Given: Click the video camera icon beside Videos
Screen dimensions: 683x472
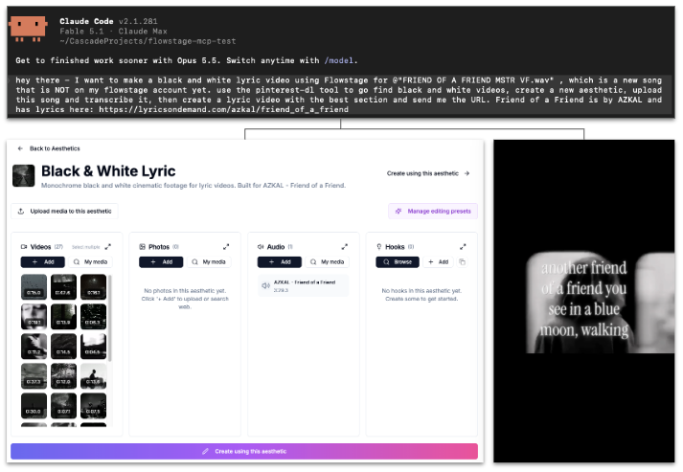Looking at the screenshot, I should pyautogui.click(x=24, y=247).
